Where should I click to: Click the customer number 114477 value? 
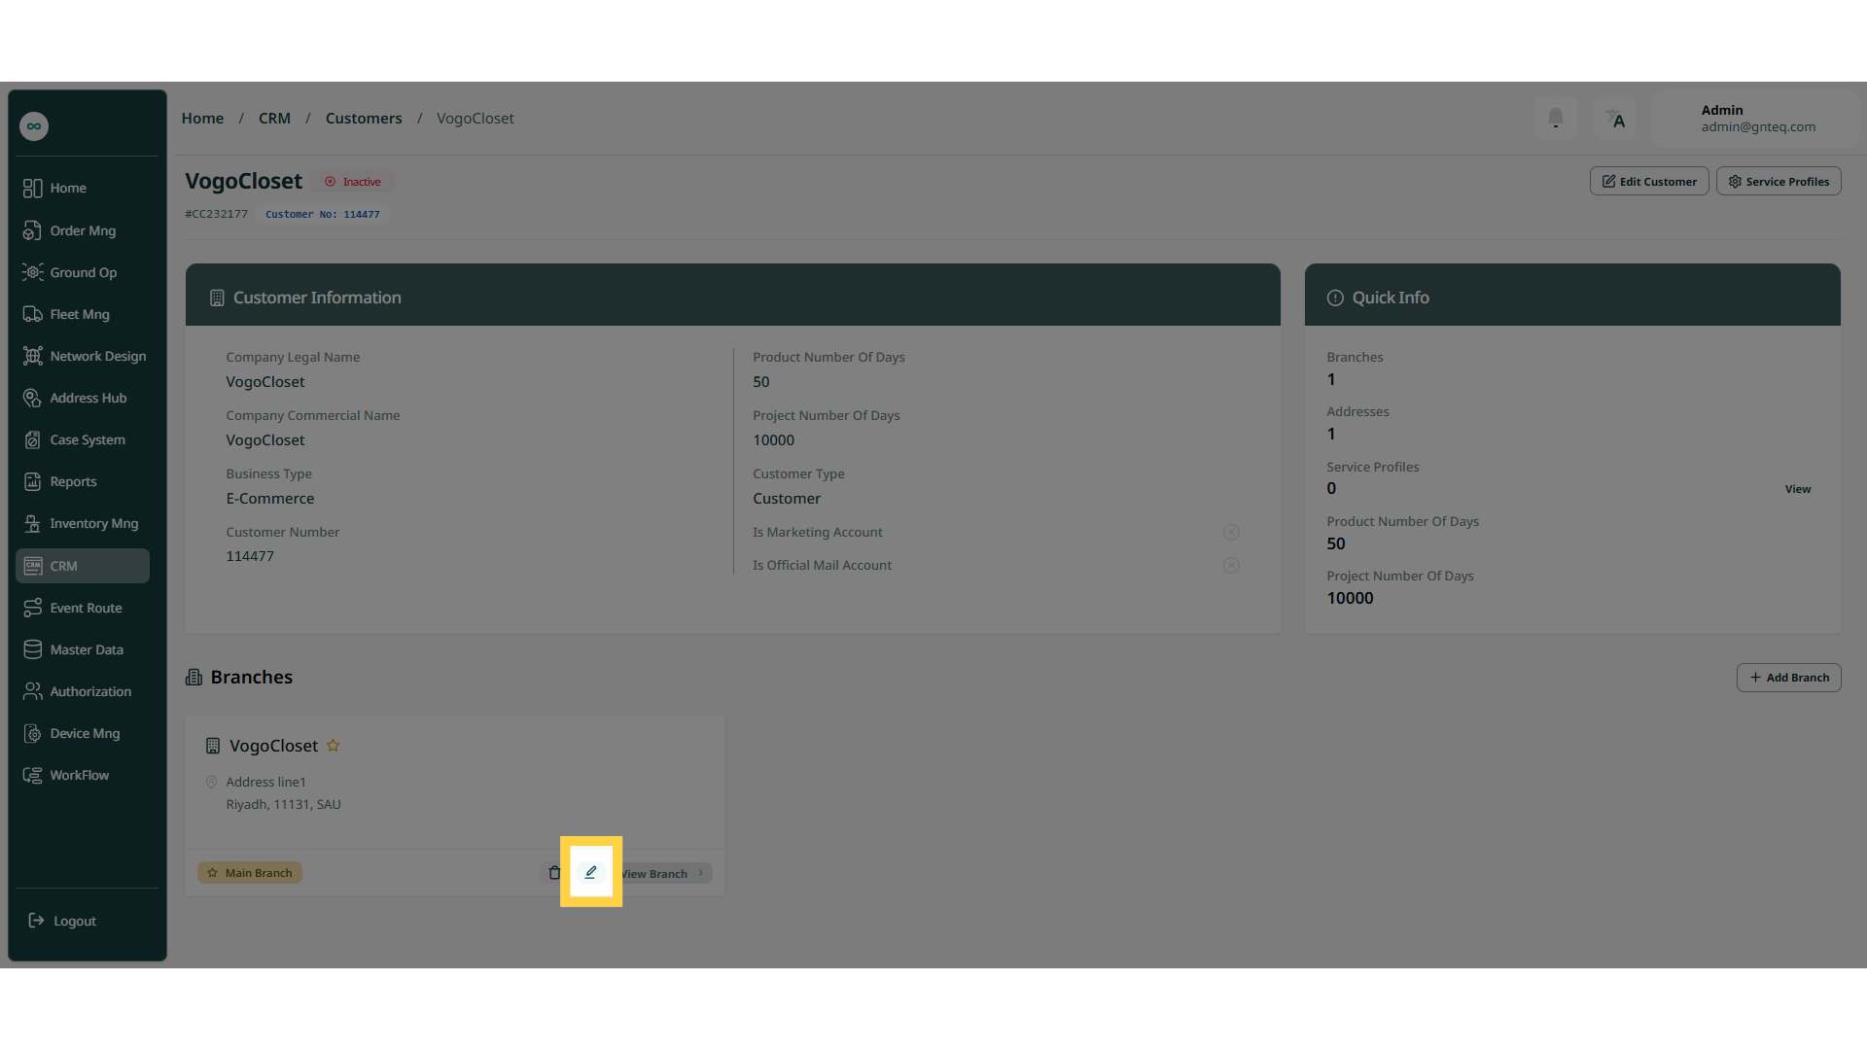pyautogui.click(x=250, y=556)
